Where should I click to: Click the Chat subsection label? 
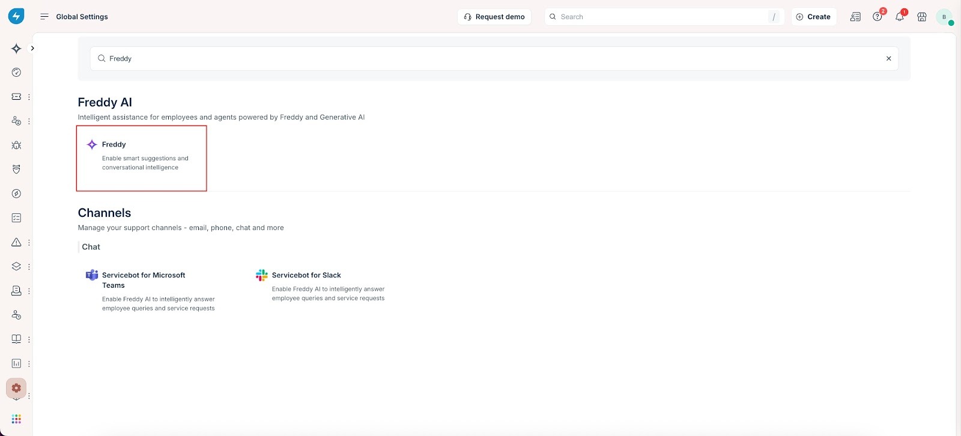[91, 247]
